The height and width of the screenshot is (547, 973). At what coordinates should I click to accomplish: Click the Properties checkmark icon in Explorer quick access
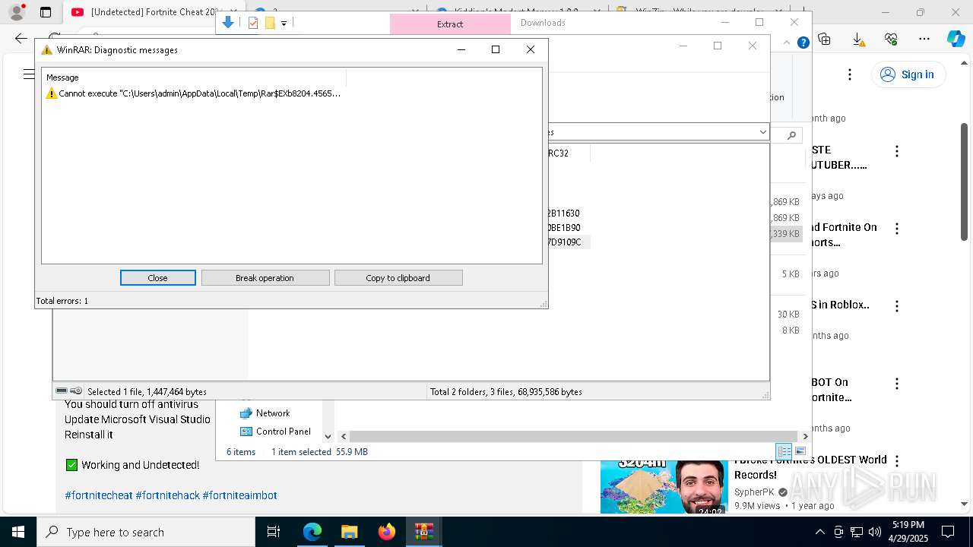click(253, 23)
